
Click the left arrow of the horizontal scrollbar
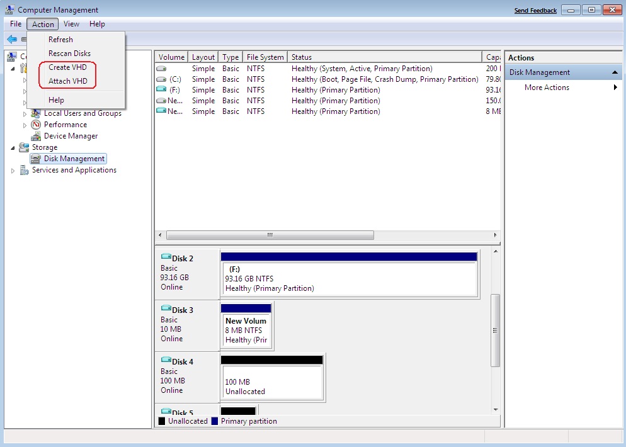160,235
